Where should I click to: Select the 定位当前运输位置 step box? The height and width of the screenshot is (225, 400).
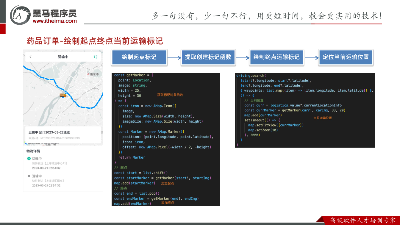[x=346, y=57]
